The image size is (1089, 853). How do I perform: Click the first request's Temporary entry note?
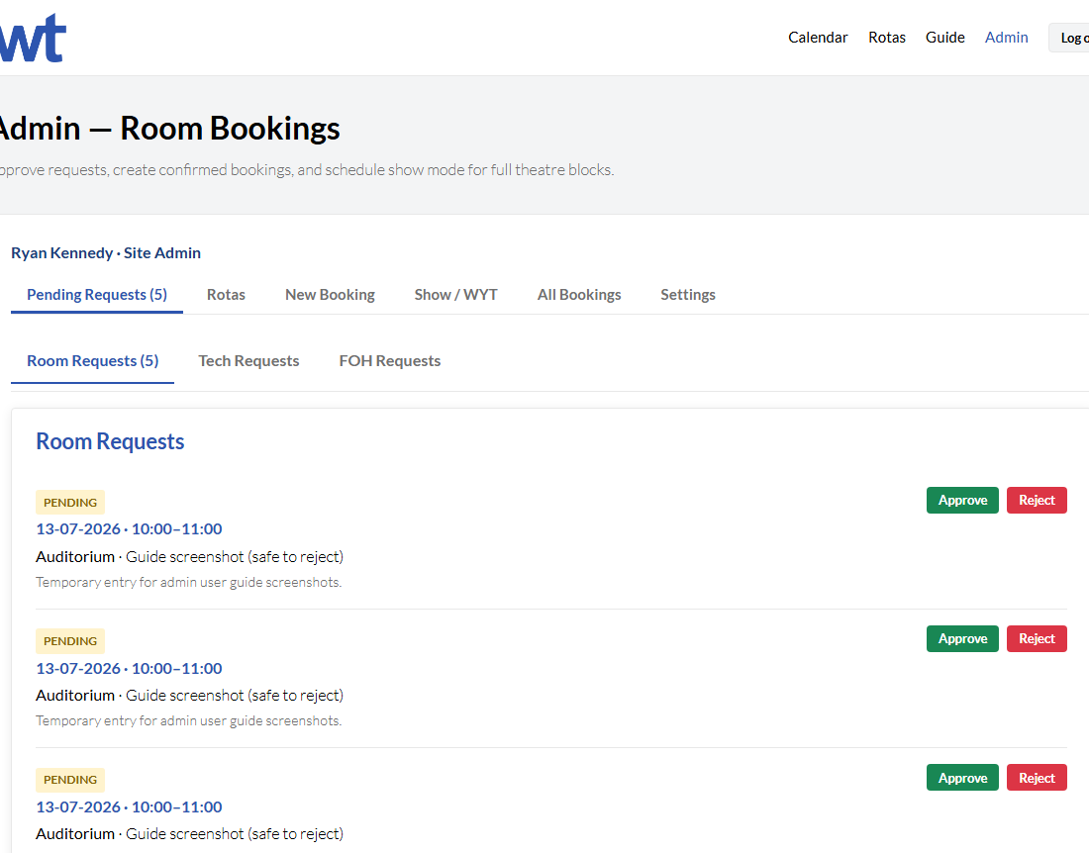(x=189, y=582)
